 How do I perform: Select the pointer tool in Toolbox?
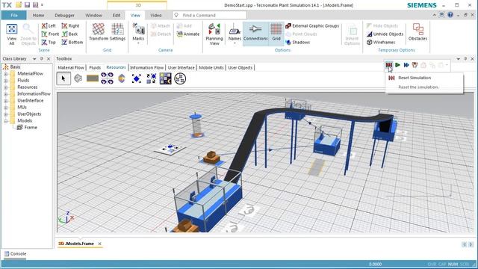tap(63, 78)
